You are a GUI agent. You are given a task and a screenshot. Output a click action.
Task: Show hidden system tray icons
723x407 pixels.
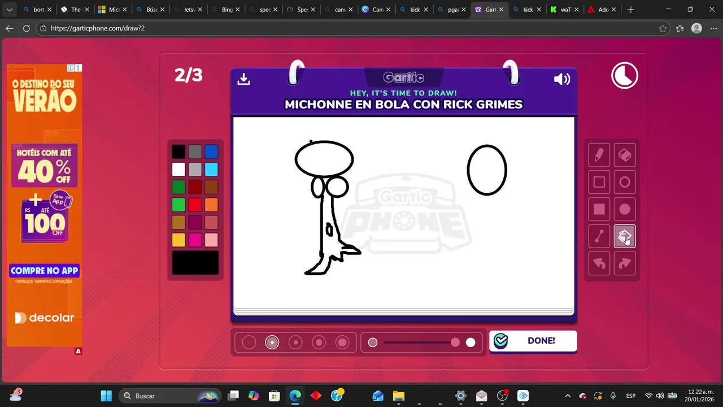click(x=568, y=396)
